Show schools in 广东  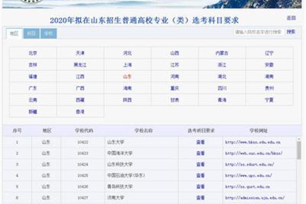pyautogui.click(x=33, y=88)
